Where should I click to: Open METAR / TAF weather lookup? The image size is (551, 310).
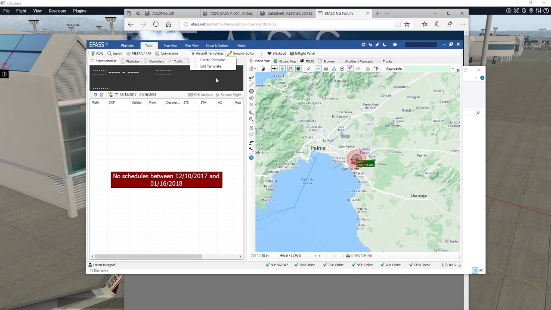(x=139, y=53)
